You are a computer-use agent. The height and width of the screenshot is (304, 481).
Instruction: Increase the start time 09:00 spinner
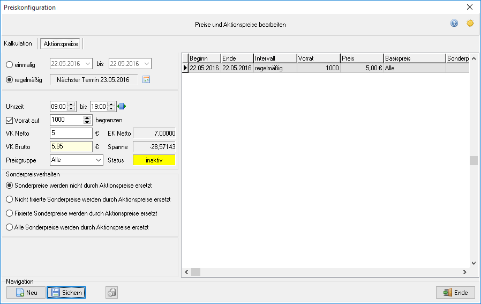pyautogui.click(x=71, y=104)
